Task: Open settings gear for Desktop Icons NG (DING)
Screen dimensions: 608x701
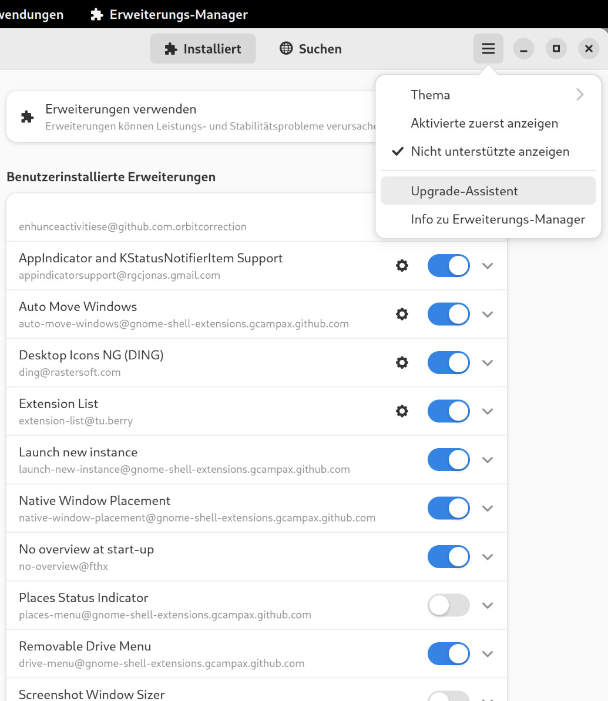Action: 402,363
